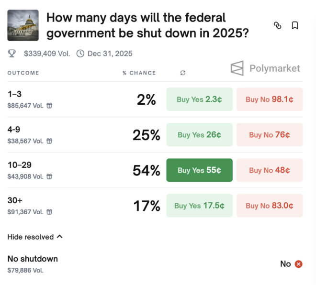
Task: Click the gift icon under 30+ outcome
Action: pos(49,212)
